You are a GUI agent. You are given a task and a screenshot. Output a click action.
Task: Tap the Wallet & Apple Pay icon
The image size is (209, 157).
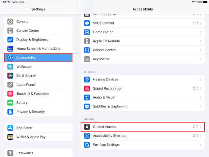[10, 137]
